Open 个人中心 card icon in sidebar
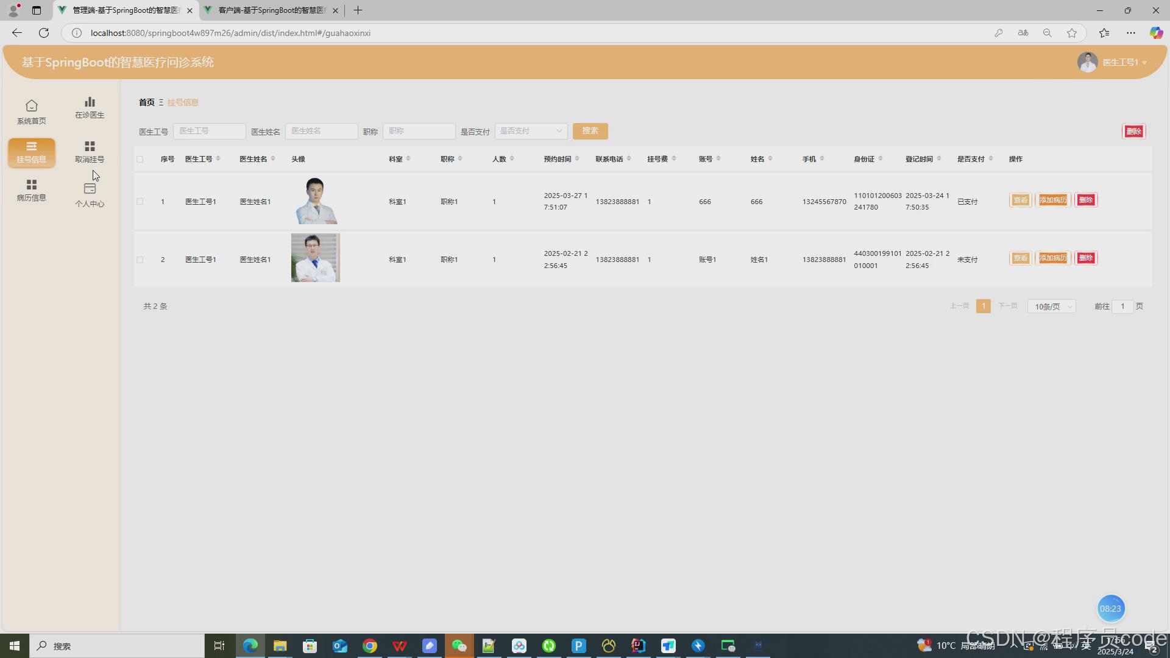 90,189
